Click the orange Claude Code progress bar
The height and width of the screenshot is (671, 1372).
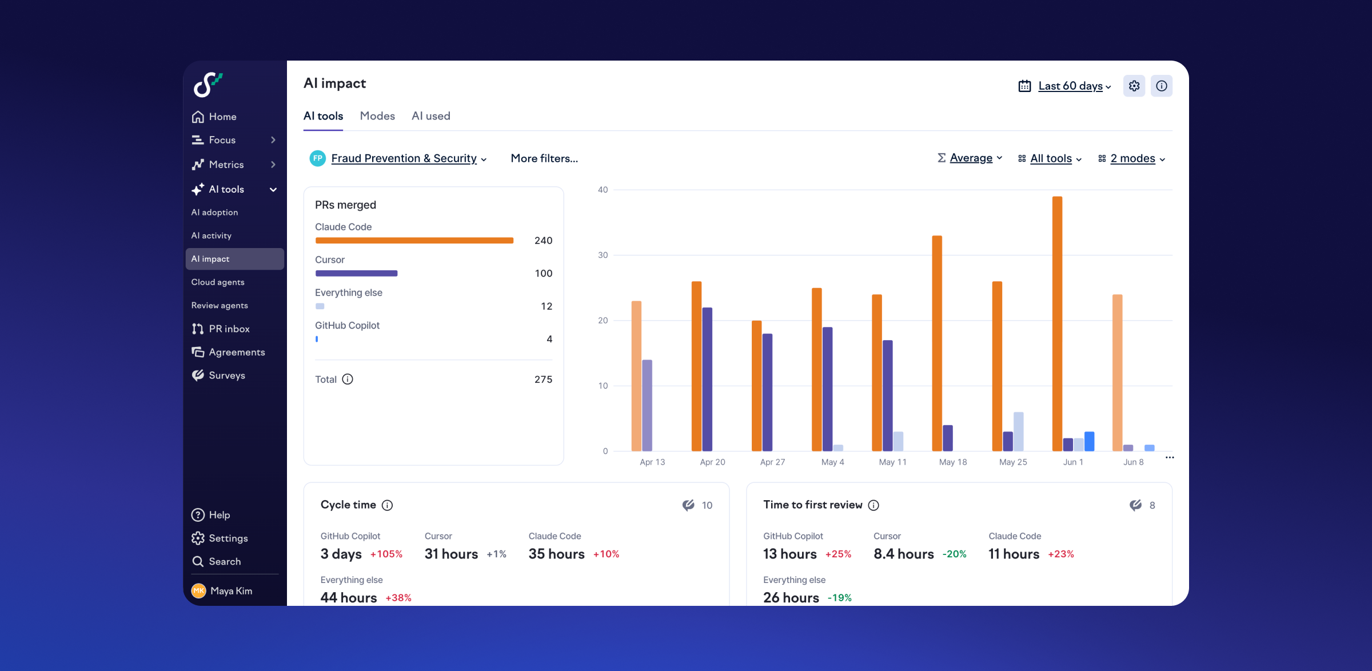click(414, 241)
